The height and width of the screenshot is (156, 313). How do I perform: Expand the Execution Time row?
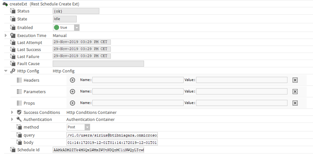(6, 35)
